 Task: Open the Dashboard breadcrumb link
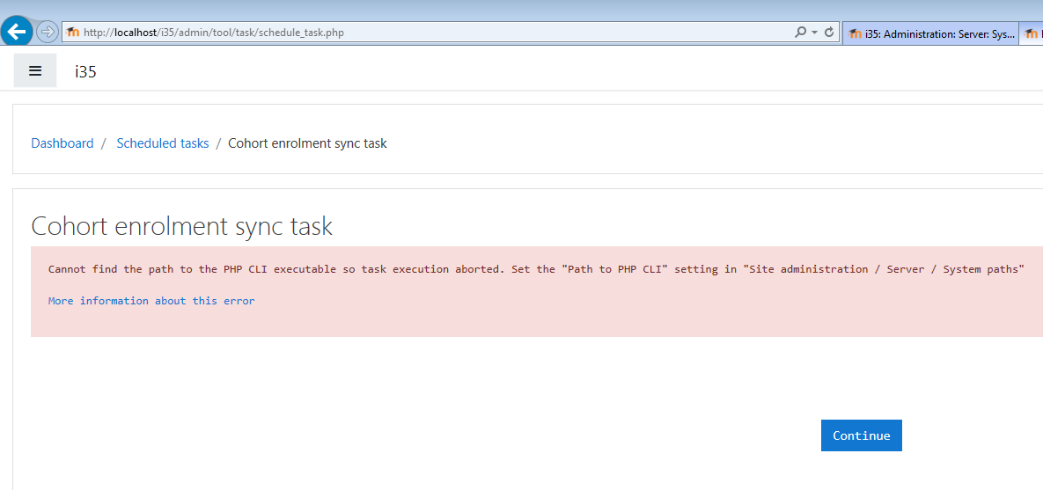tap(62, 143)
